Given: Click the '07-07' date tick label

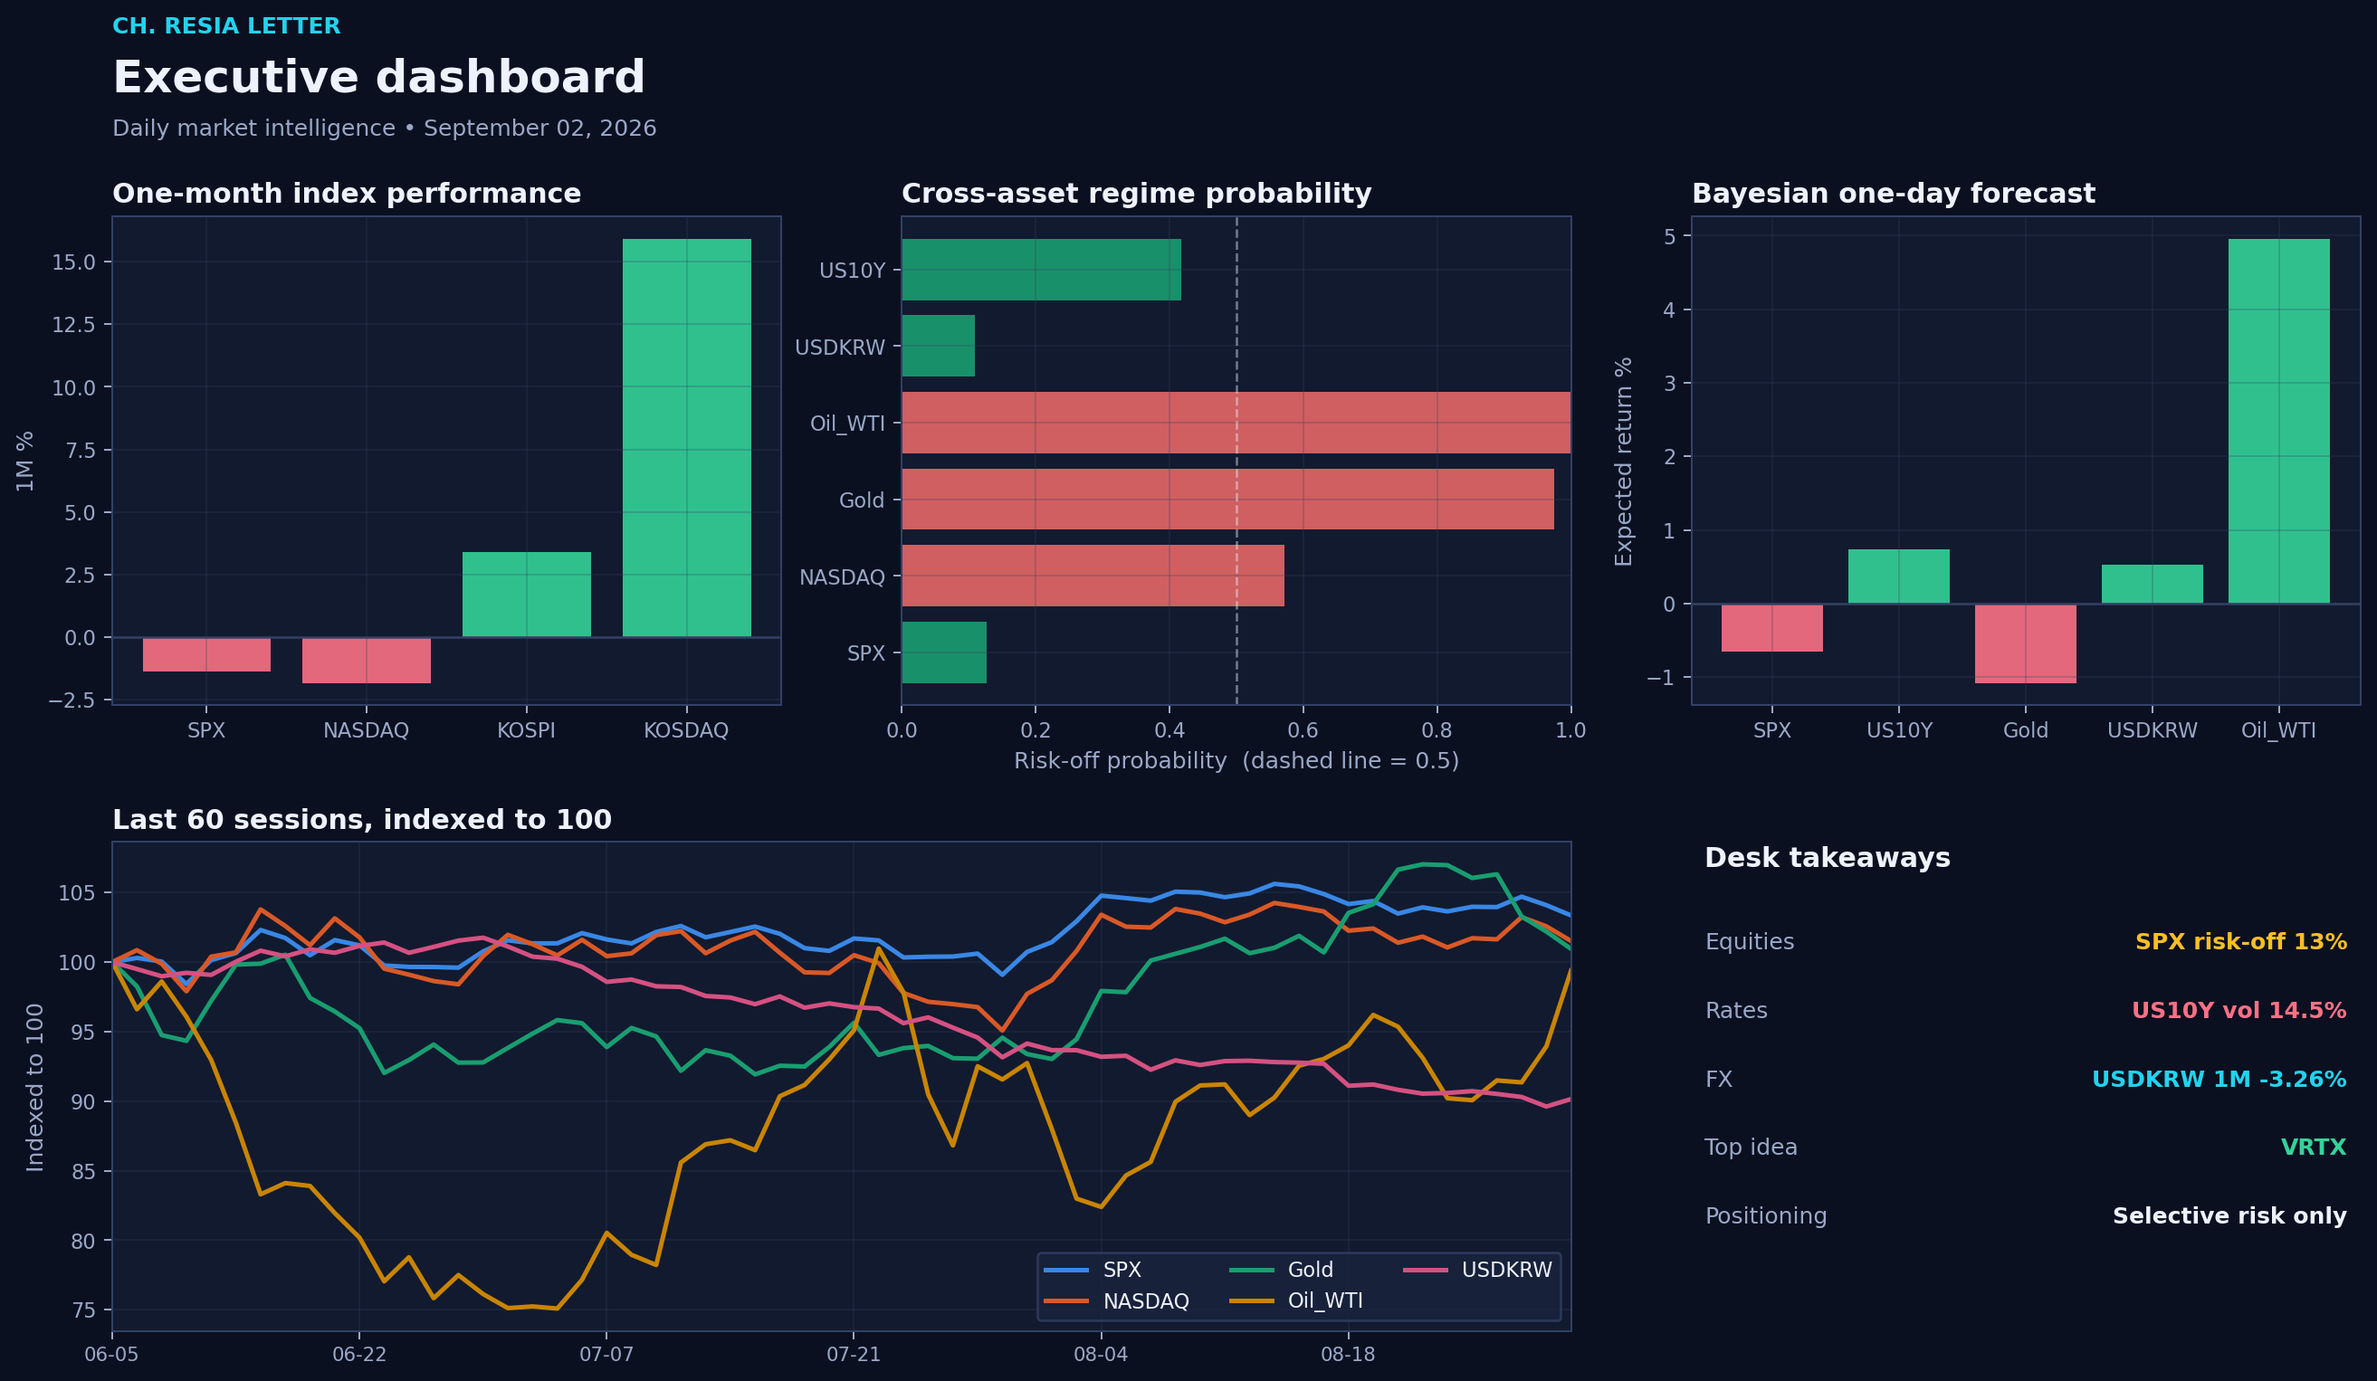Looking at the screenshot, I should click(x=606, y=1355).
